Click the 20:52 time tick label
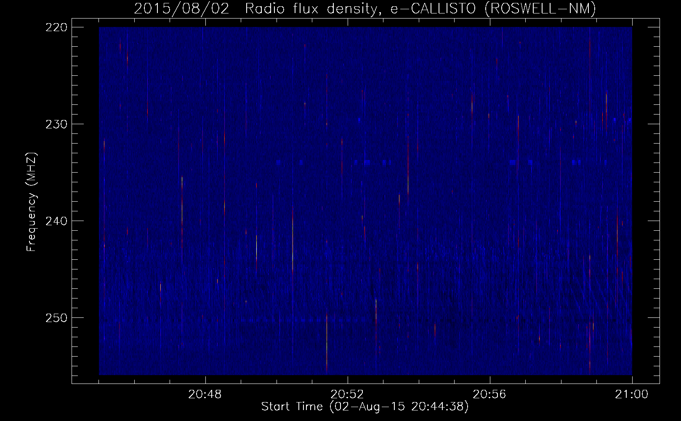Viewport: 681px width, 421px height. pyautogui.click(x=347, y=394)
